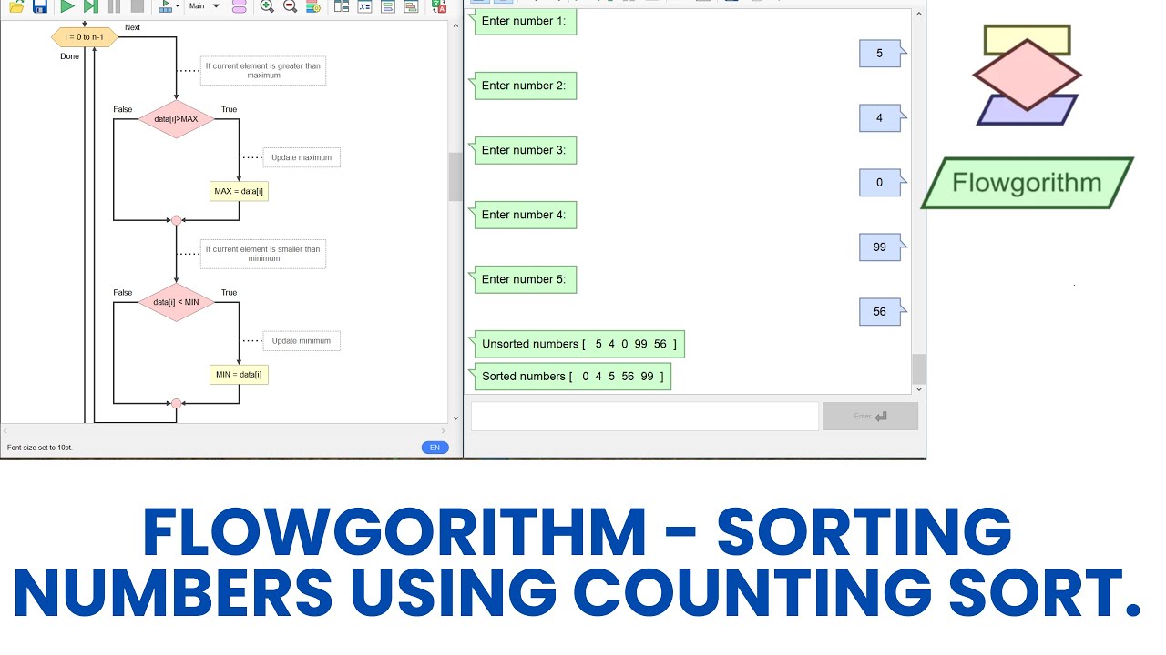Click the 'Update maximum' comment box
1166x655 pixels.
pyautogui.click(x=302, y=157)
